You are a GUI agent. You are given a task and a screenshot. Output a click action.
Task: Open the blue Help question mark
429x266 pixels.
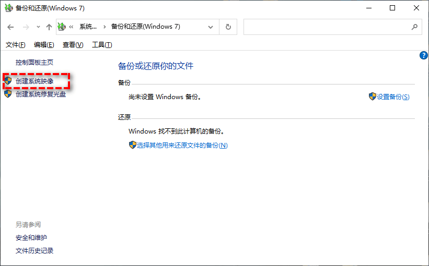(424, 55)
